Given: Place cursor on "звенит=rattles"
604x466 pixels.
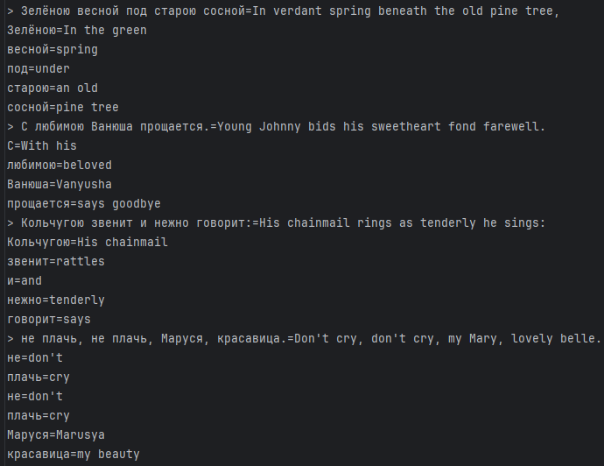Looking at the screenshot, I should point(56,261).
